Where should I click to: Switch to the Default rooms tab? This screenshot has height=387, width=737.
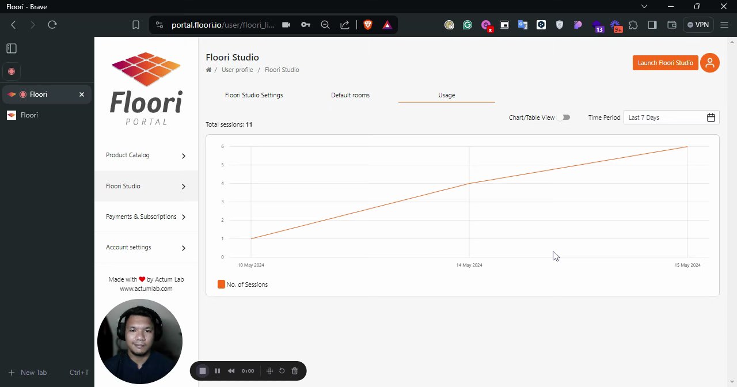(x=350, y=95)
